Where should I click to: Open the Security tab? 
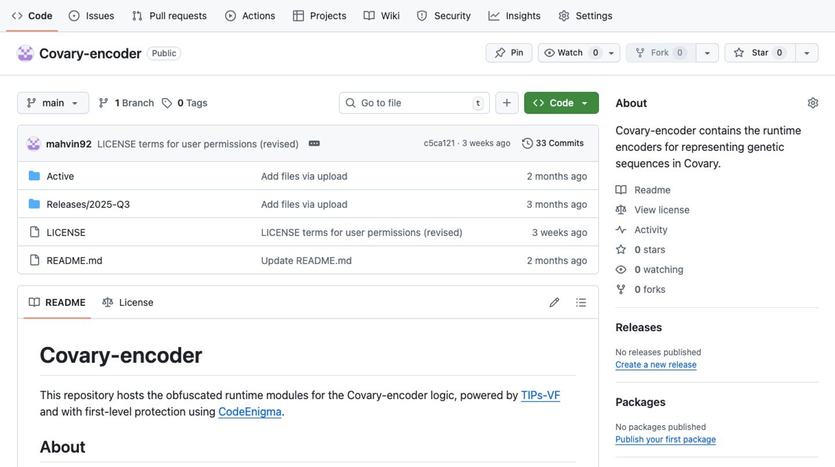pyautogui.click(x=444, y=16)
